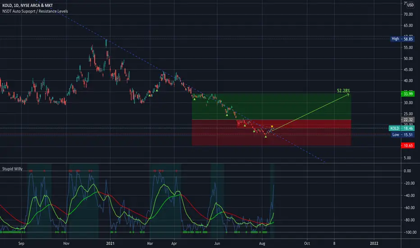Click the 50.00 price axis value
420x248 pixels.
(408, 59)
